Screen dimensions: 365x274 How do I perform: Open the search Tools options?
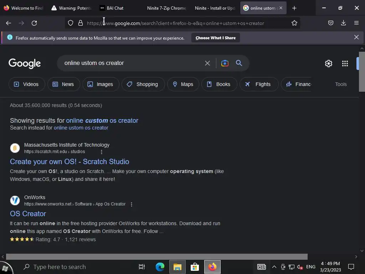click(x=341, y=84)
